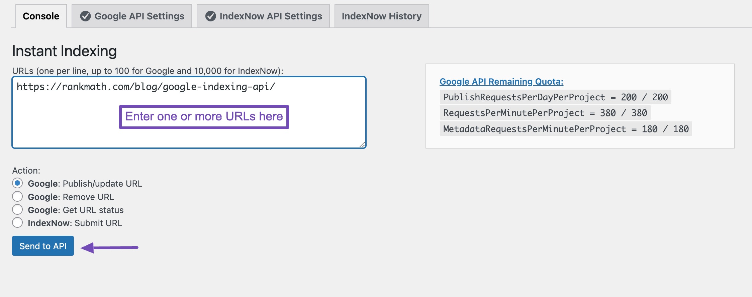Go to the IndexNow API Settings tab

[271, 16]
